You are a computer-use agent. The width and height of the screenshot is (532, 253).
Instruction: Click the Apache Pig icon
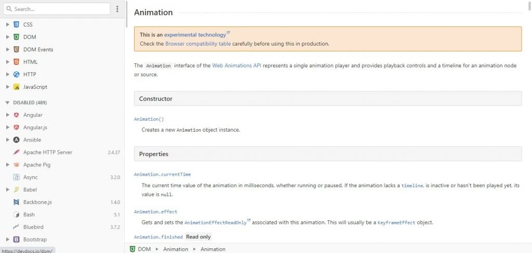click(x=16, y=165)
